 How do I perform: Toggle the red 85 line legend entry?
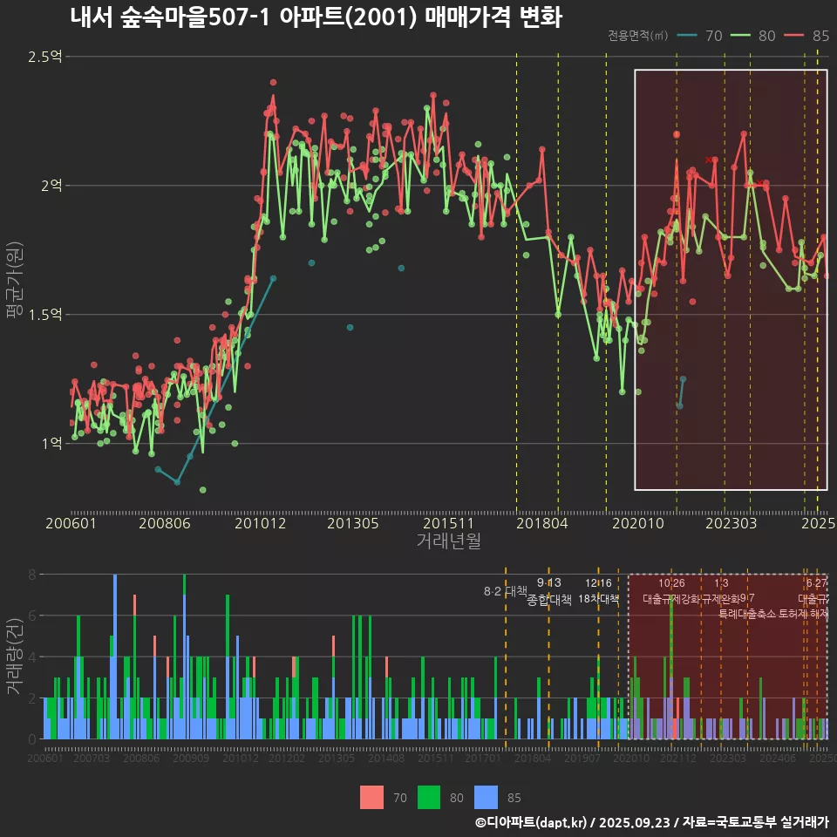pos(806,36)
